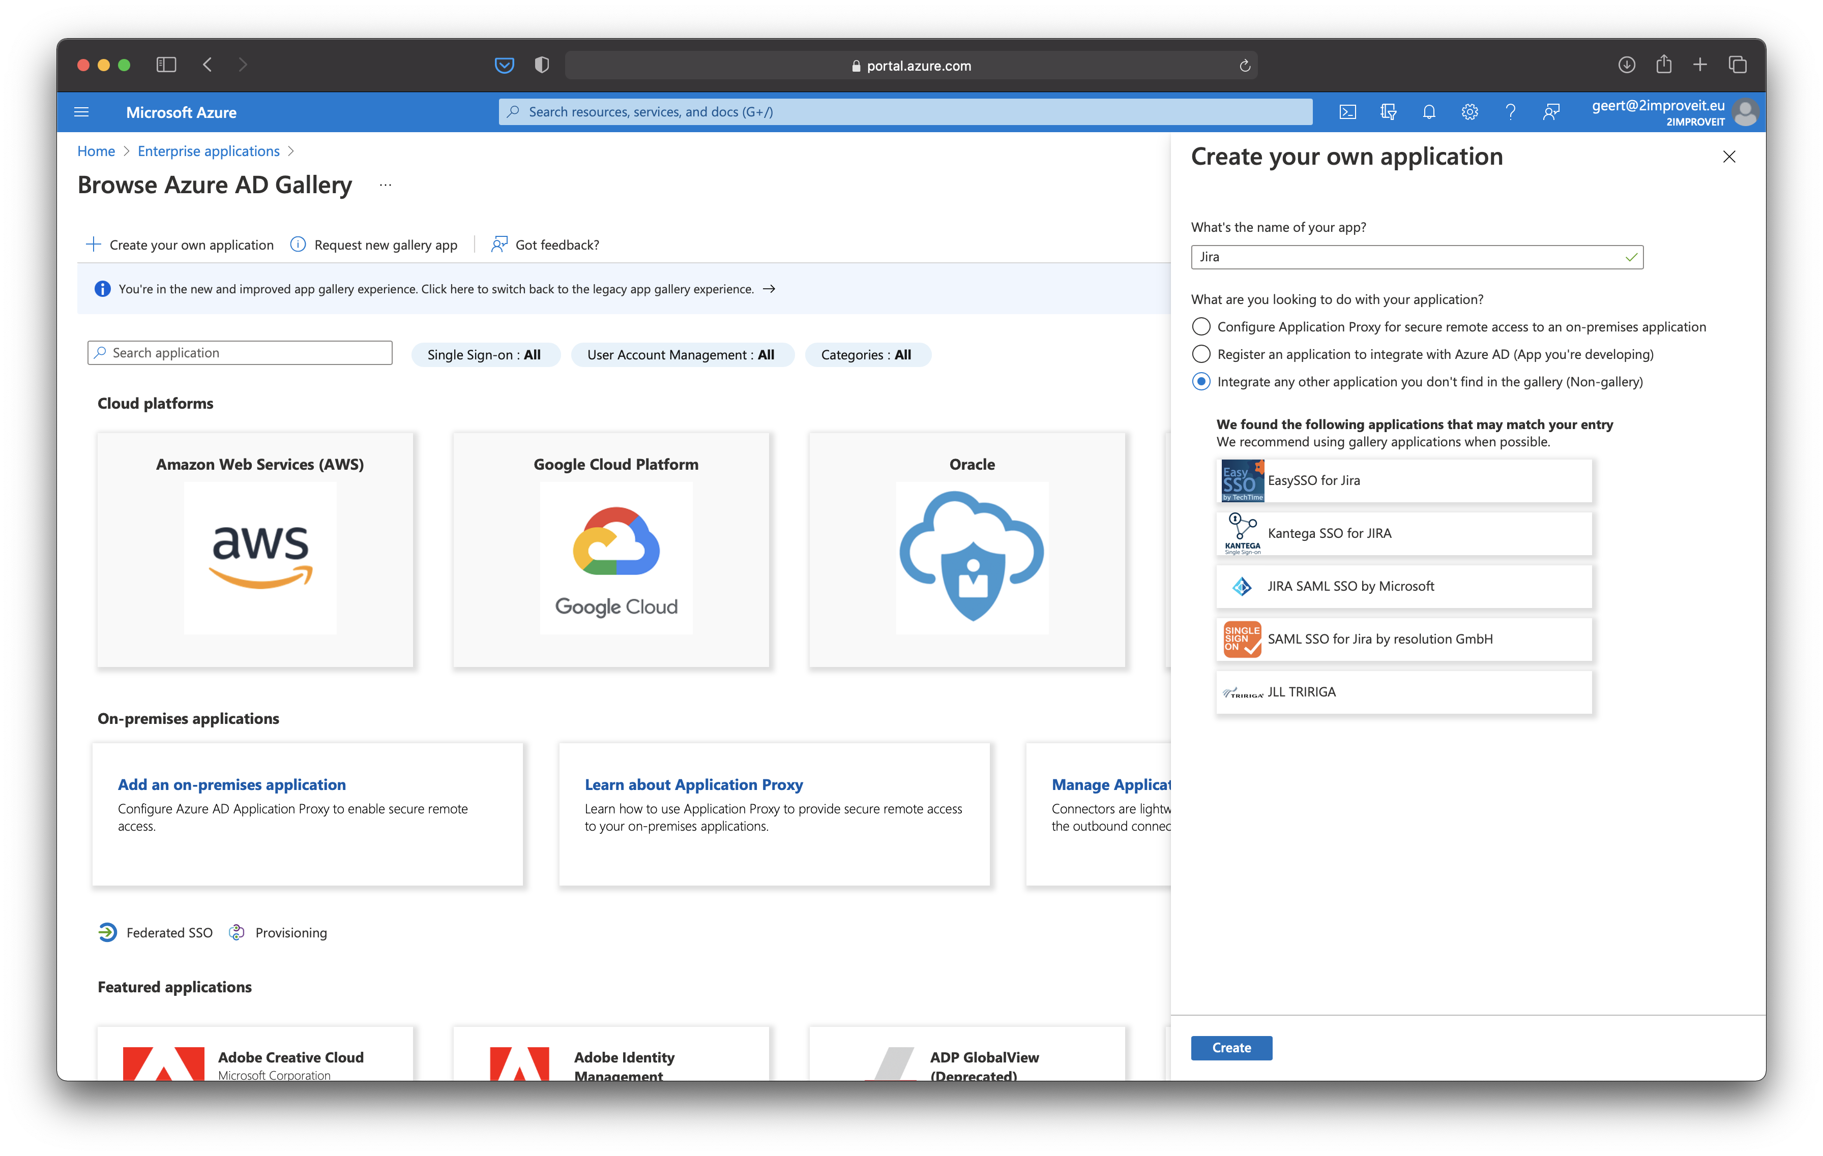Viewport: 1823px width, 1156px height.
Task: Click the resolution GmbH Single Sign On logo
Action: 1242,640
